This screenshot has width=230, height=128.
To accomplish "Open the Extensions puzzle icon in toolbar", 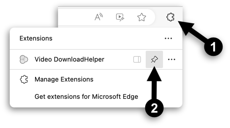I will point(170,17).
